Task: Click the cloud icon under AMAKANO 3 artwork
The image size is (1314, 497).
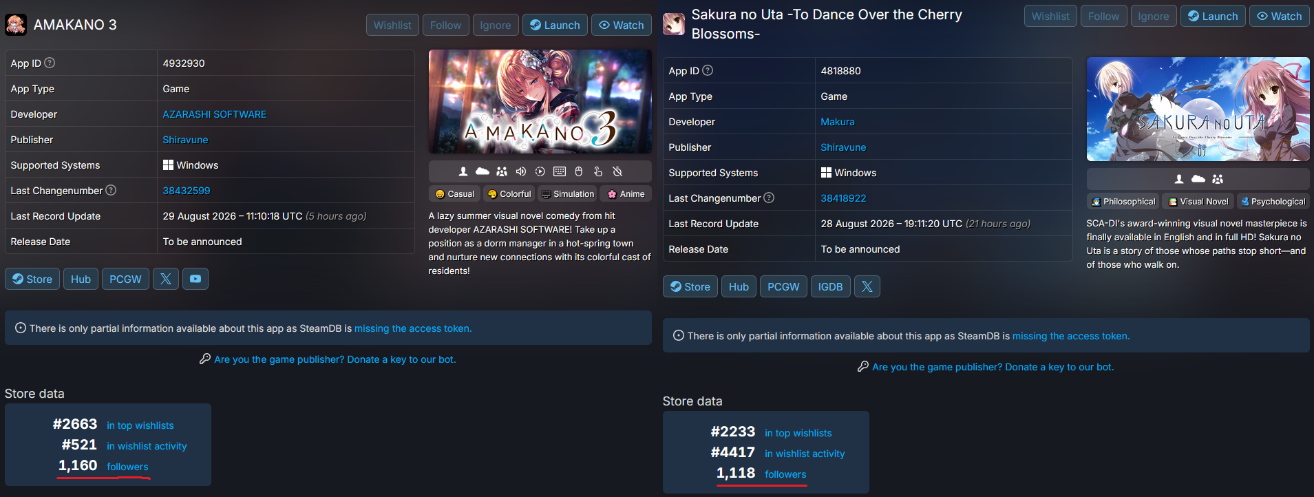Action: pyautogui.click(x=483, y=171)
